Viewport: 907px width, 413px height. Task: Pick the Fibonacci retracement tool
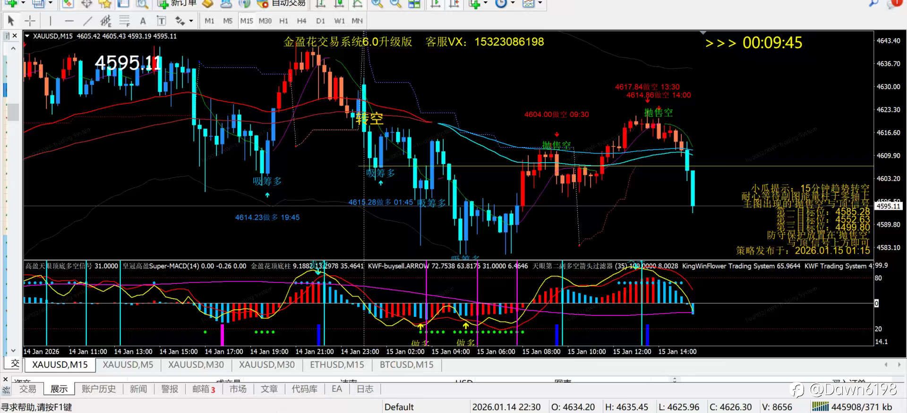(124, 21)
